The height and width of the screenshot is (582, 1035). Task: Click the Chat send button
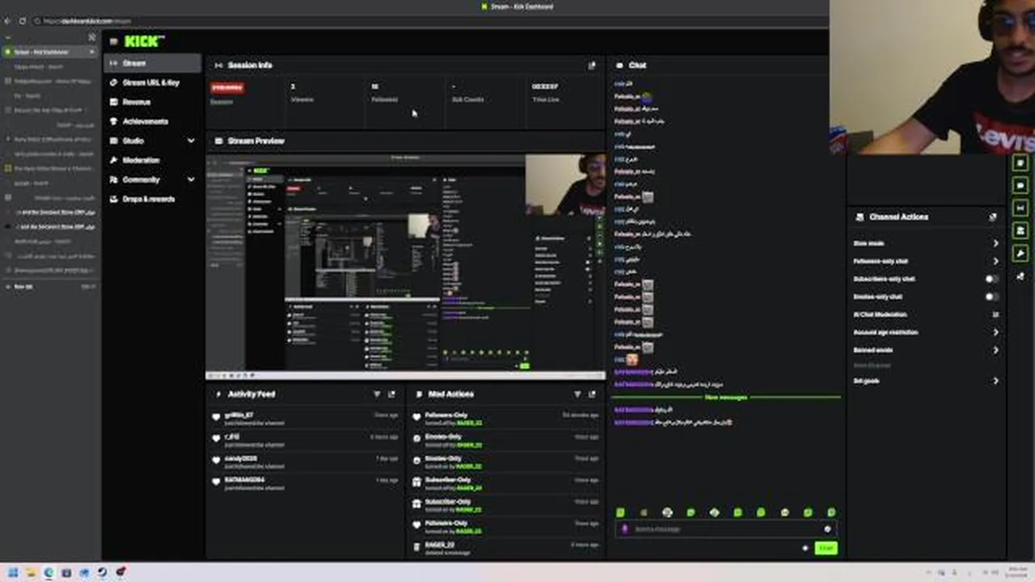[826, 548]
